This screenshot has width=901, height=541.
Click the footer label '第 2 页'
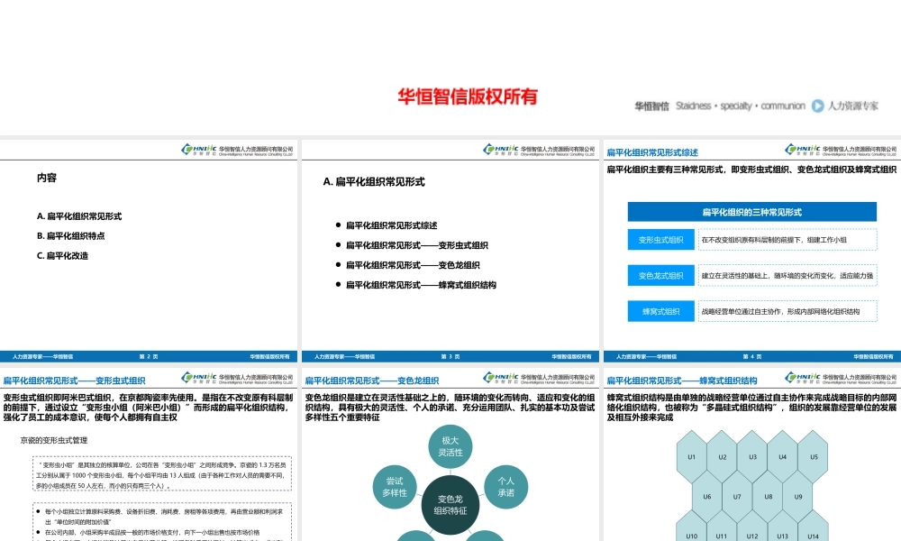click(149, 357)
